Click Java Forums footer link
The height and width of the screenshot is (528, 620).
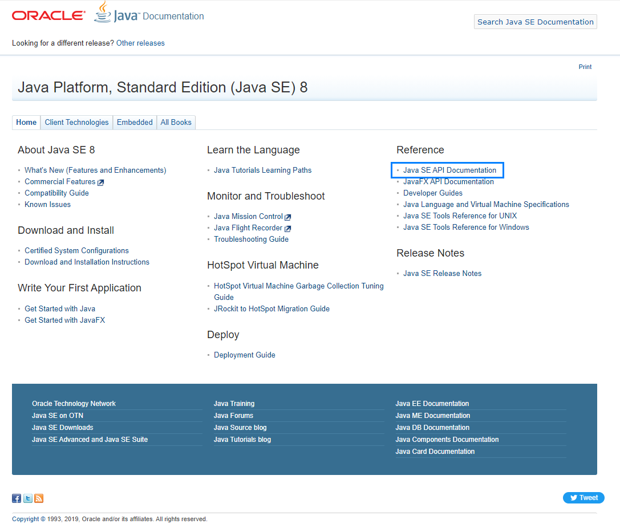(233, 416)
